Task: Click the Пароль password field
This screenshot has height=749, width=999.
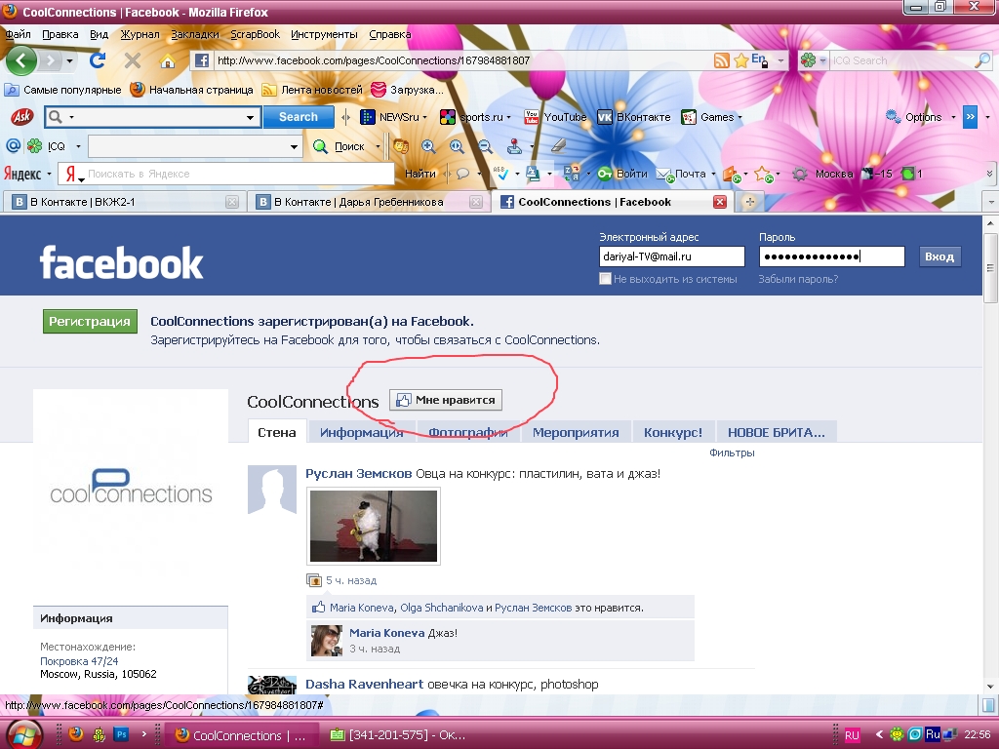Action: tap(831, 256)
